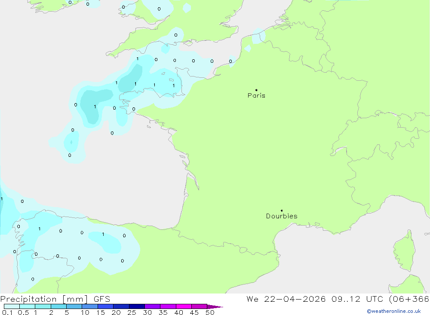Click the legend value '30'
Viewport: 430px width, 315px height.
pos(147,312)
